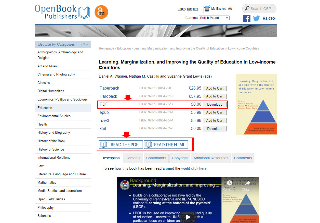Viewport: 320px width, 223px height.
Task: Click the Share arrow icon on video
Action: (248, 183)
